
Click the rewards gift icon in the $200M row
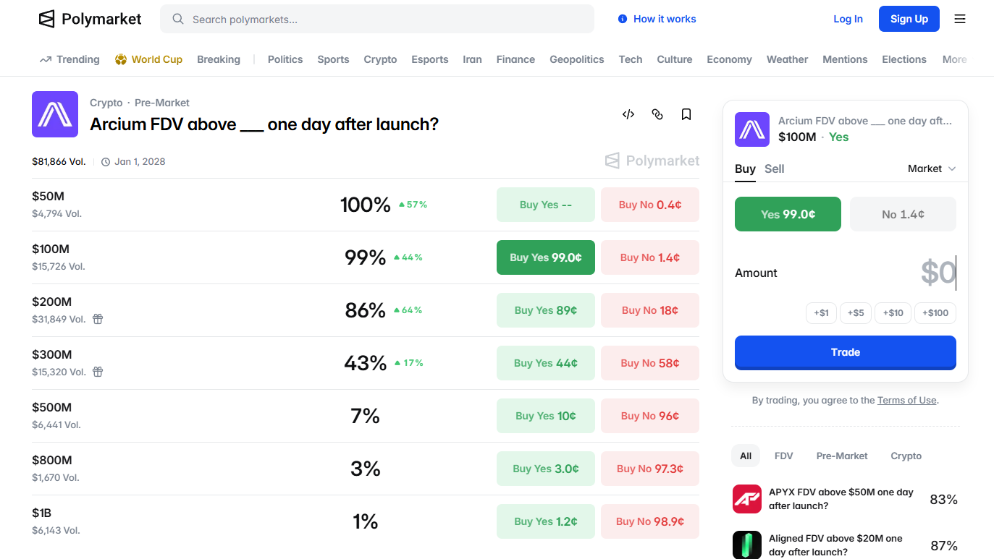(98, 319)
